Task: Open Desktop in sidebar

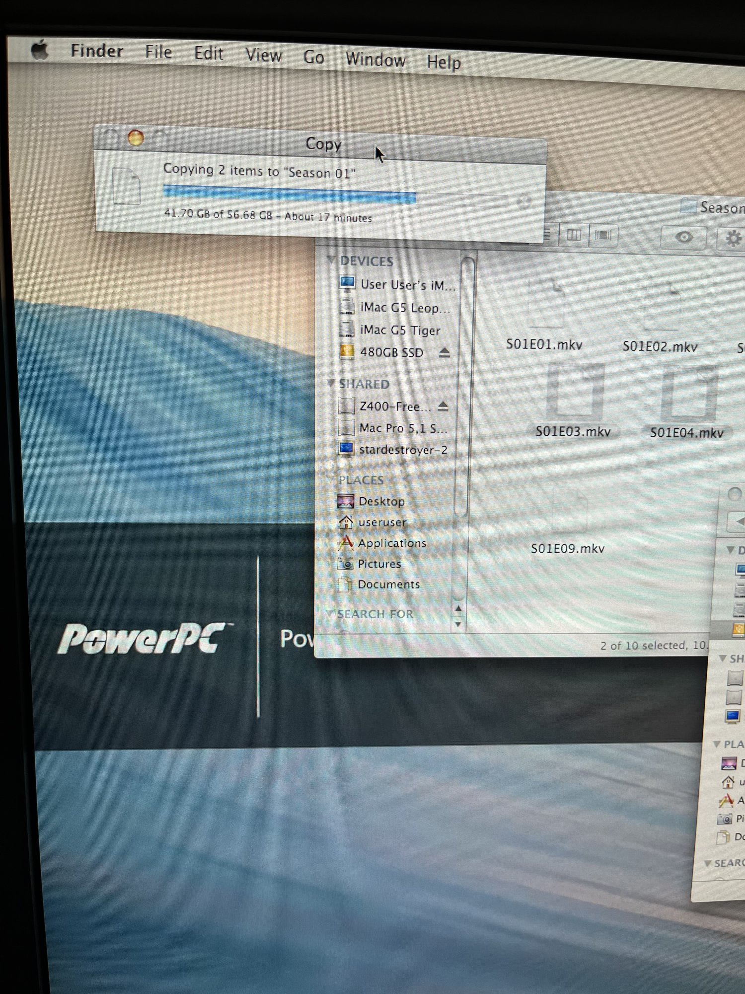Action: tap(371, 501)
